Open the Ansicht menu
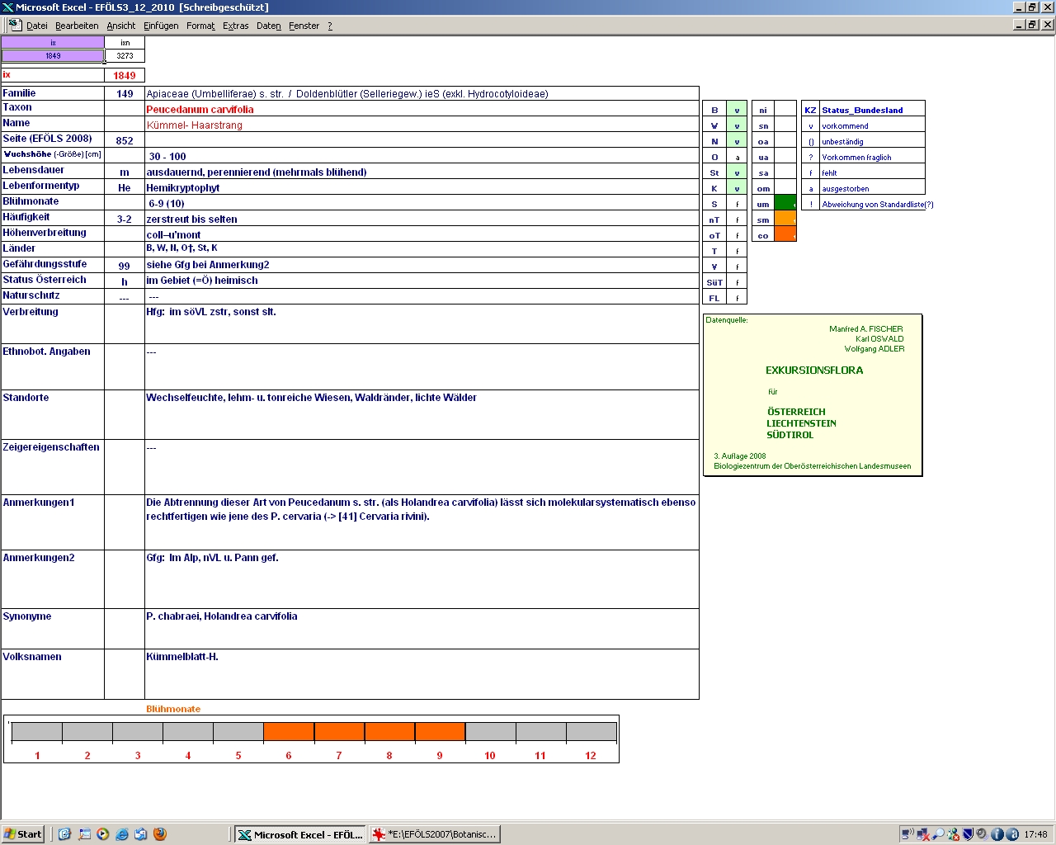Image resolution: width=1056 pixels, height=845 pixels. click(121, 26)
